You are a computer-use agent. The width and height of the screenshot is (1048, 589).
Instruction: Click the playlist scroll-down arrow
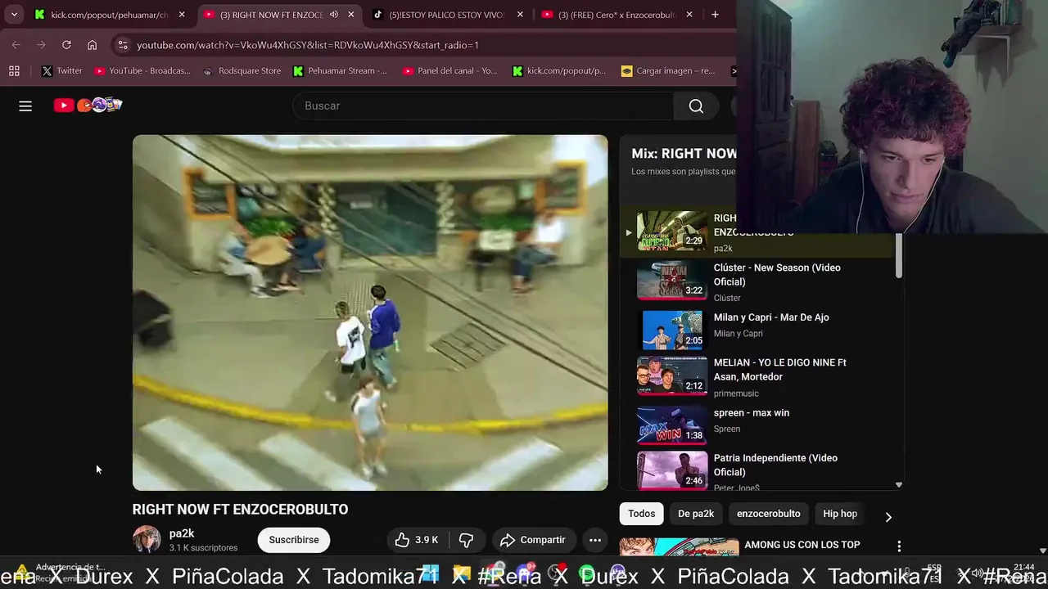pyautogui.click(x=898, y=485)
